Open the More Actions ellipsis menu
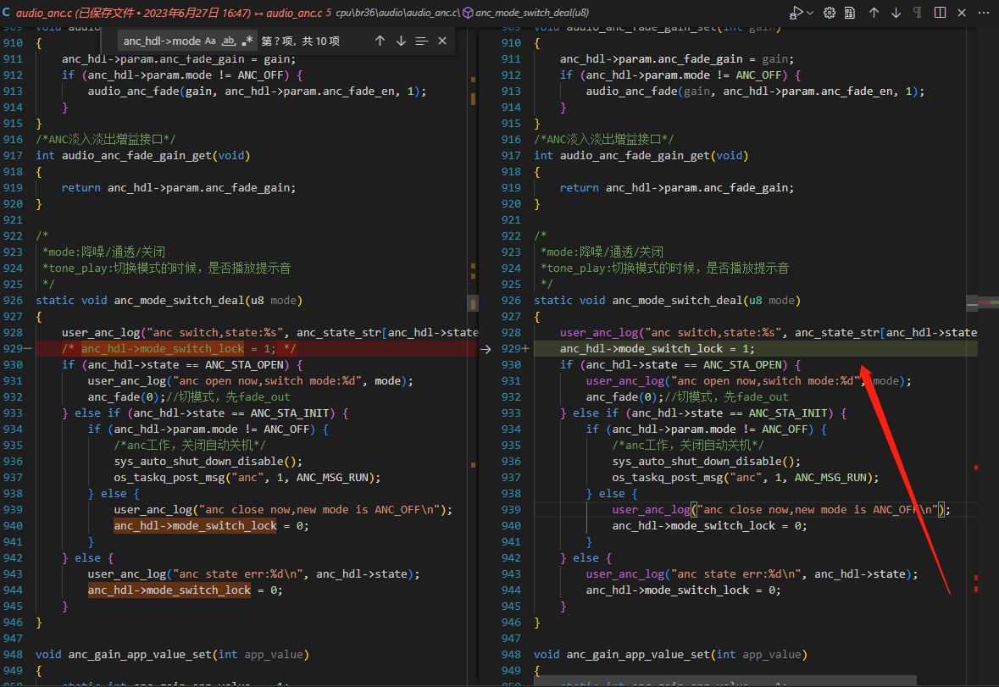The width and height of the screenshot is (999, 687). point(983,13)
